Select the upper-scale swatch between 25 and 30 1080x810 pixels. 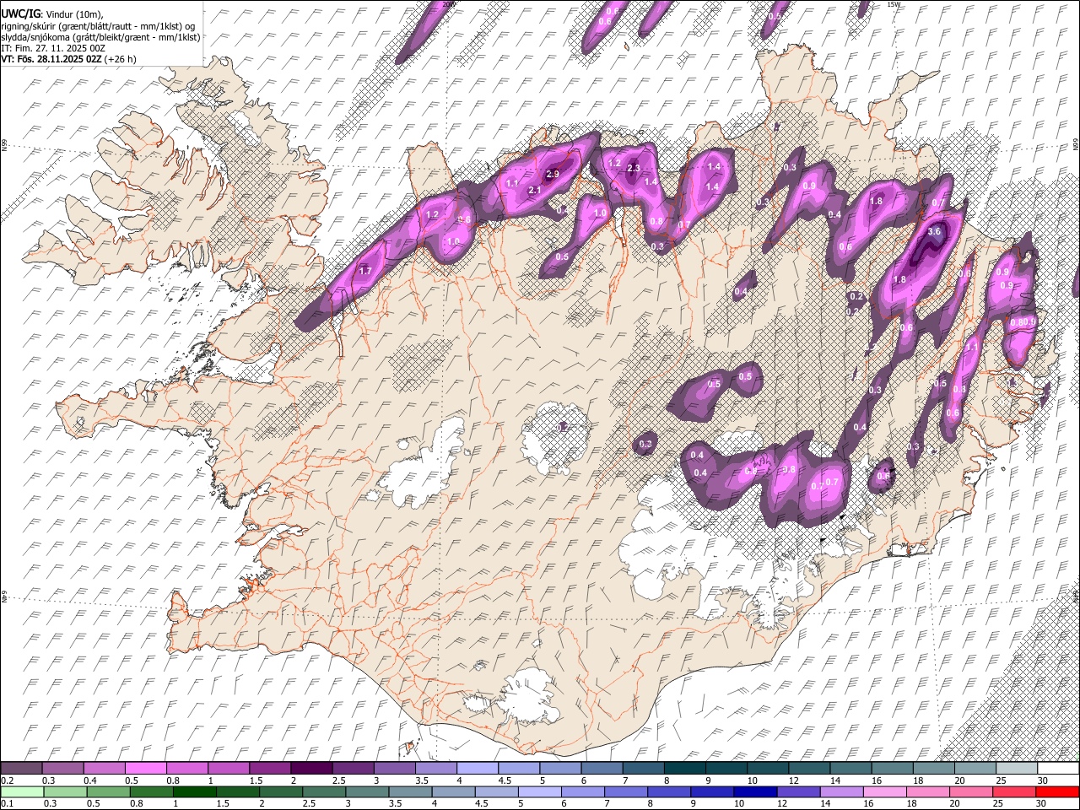(x=1017, y=769)
